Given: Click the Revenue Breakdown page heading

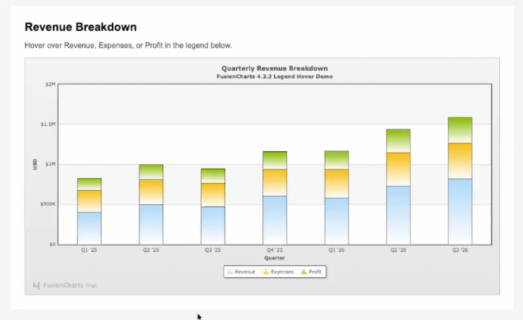Looking at the screenshot, I should click(x=81, y=27).
